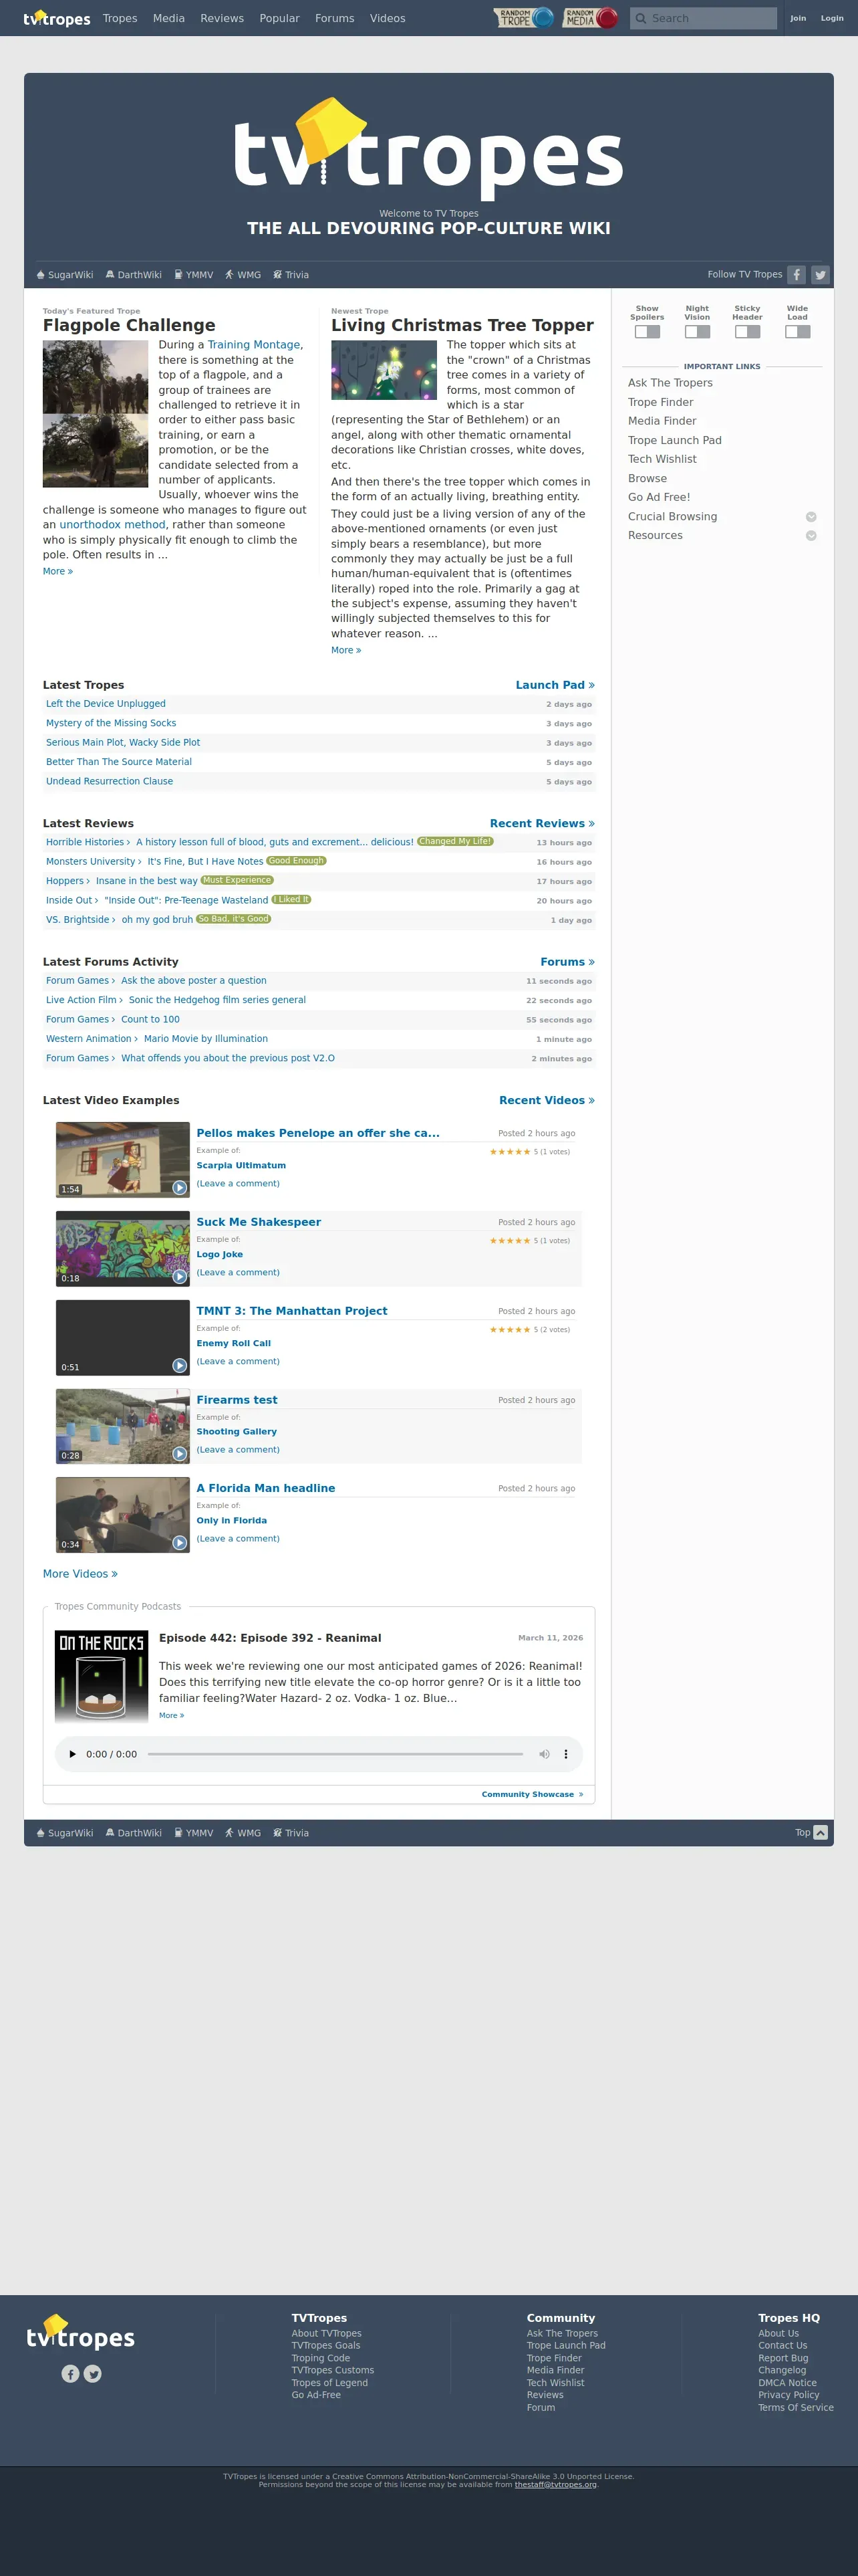Open WMG in the upper sub-navigation bar
Image resolution: width=858 pixels, height=2576 pixels.
pos(243,275)
